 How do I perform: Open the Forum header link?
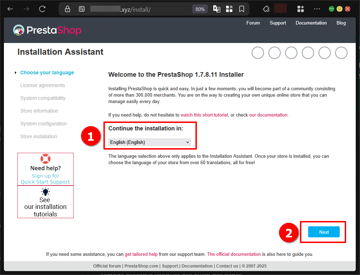[x=253, y=23]
